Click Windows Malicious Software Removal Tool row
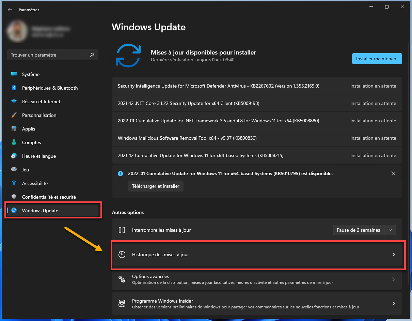 257,138
